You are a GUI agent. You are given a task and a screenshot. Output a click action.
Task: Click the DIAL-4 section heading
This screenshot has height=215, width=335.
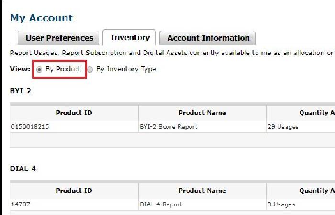coord(23,168)
